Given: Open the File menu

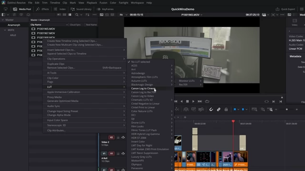Looking at the screenshot, I should (x=30, y=3).
